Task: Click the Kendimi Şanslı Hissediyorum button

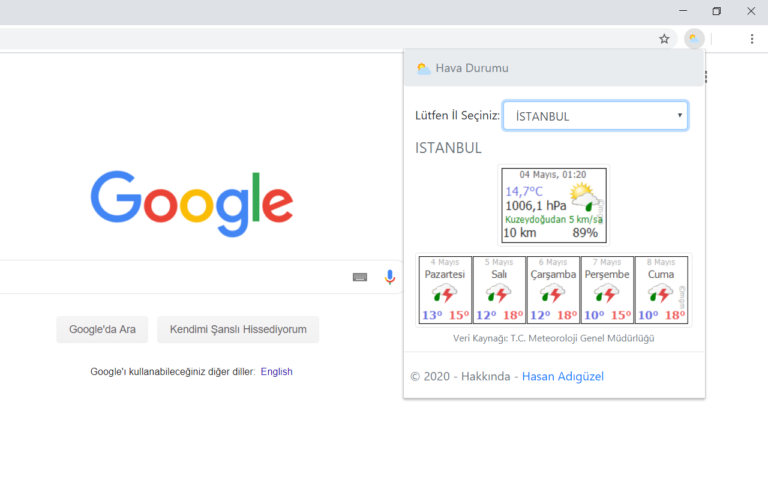Action: 238,329
